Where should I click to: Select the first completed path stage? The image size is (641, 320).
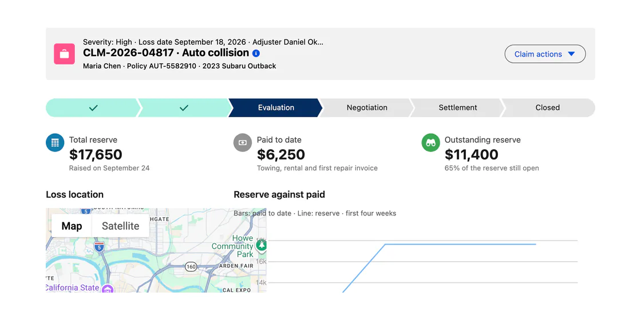tap(93, 108)
